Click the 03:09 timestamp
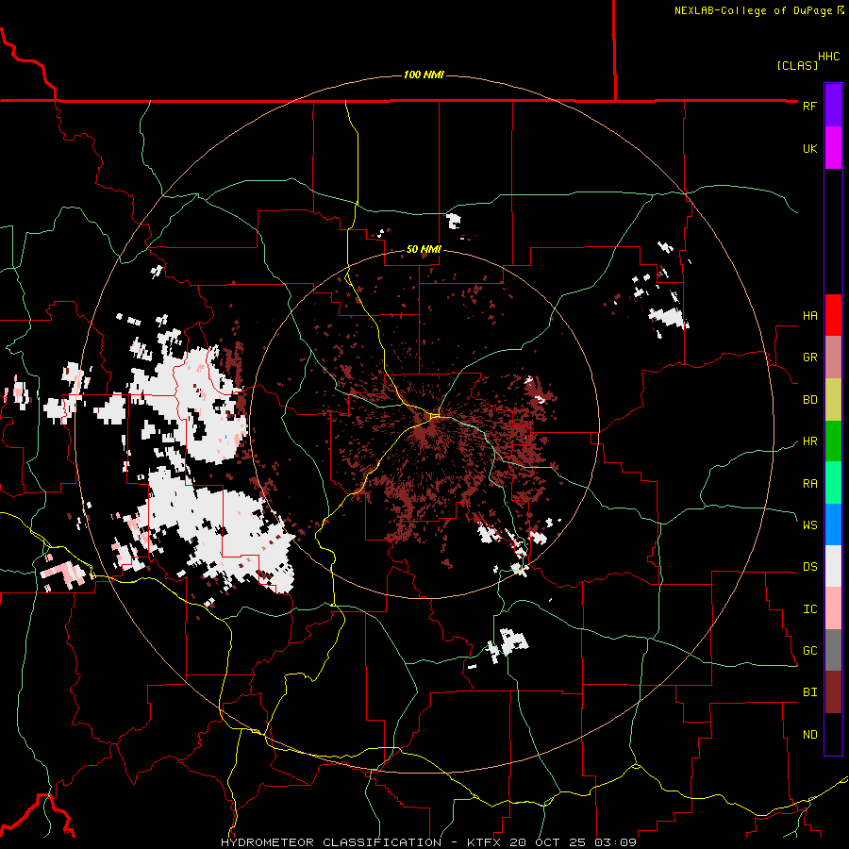This screenshot has height=849, width=849. pos(616,842)
